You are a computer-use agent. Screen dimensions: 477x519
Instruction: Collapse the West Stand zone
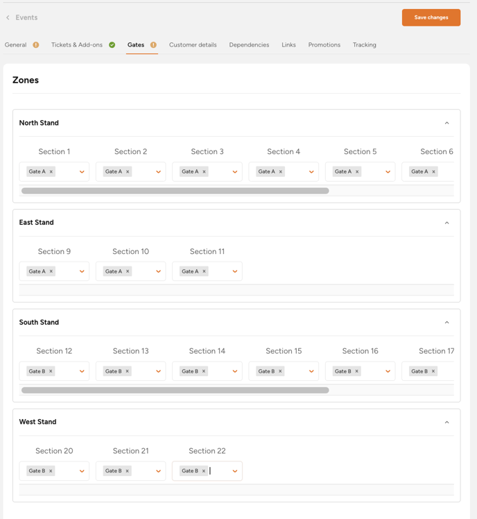click(446, 423)
